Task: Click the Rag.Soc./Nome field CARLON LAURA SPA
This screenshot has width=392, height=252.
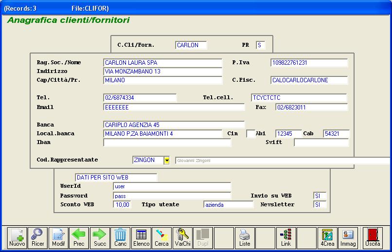Action: click(163, 63)
